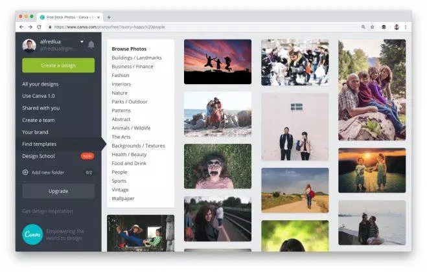Click the Upgrade button
Viewport: 427px width, 272px height.
[58, 191]
